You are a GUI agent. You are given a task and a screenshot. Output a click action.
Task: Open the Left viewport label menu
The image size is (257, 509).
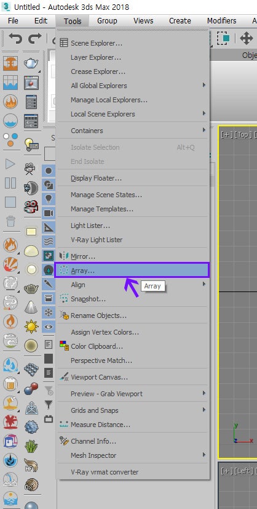[243, 471]
